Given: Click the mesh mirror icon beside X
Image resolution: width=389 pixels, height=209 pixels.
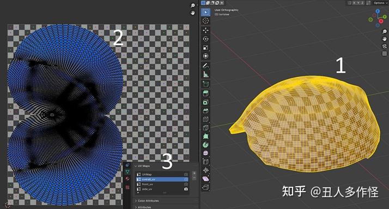Looking at the screenshot, I should pyautogui.click(x=349, y=3).
